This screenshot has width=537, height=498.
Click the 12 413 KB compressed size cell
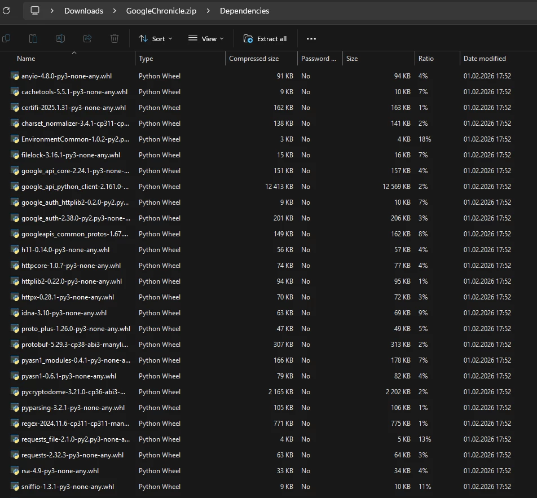pyautogui.click(x=279, y=187)
